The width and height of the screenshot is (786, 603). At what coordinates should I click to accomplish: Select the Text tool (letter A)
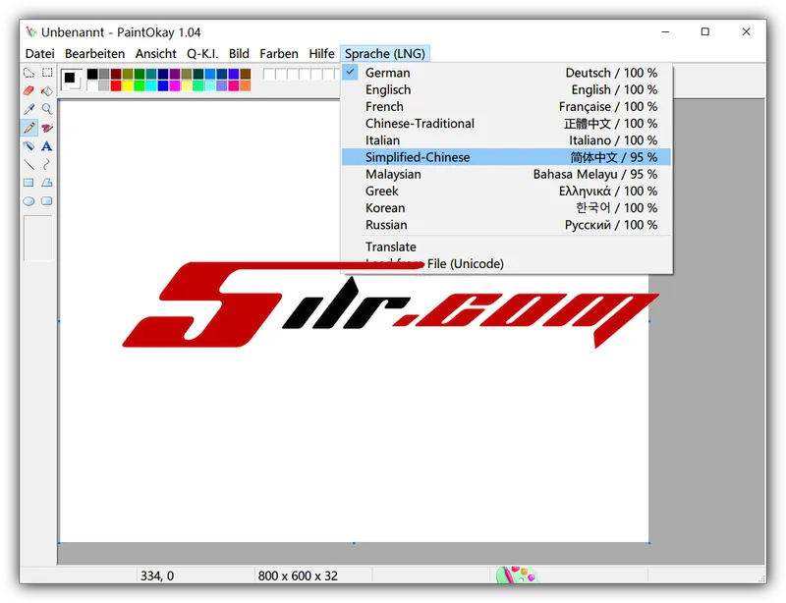47,146
